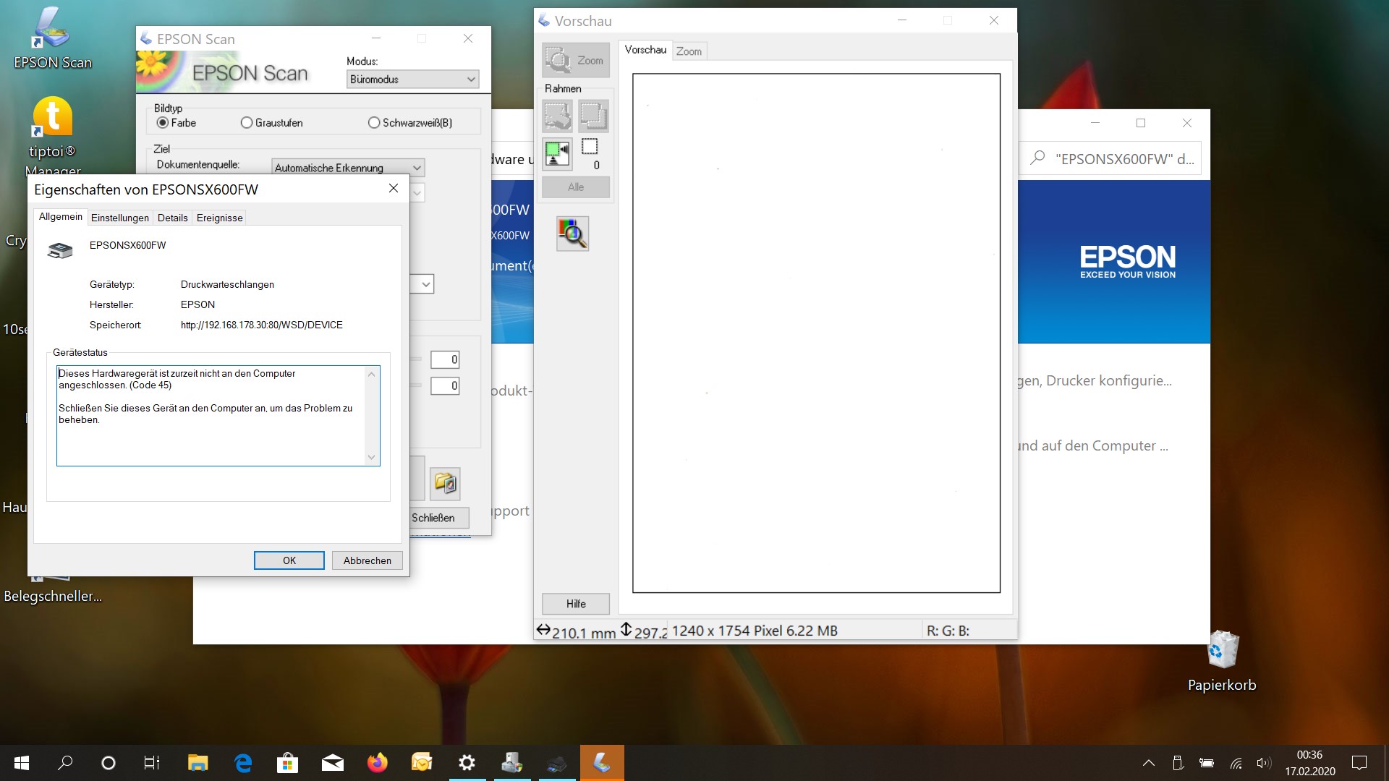The width and height of the screenshot is (1389, 781).
Task: Click the file save settings folder icon
Action: 445,483
